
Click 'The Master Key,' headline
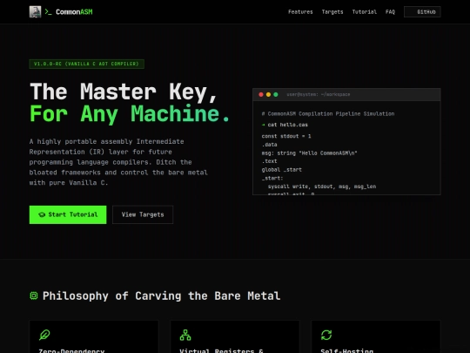(124, 92)
